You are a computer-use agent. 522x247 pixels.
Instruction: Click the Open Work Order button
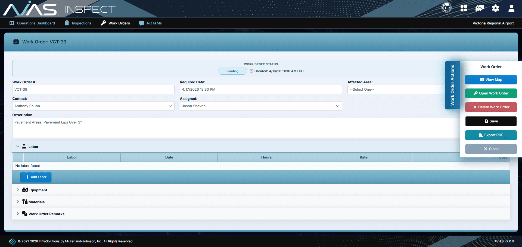click(491, 93)
